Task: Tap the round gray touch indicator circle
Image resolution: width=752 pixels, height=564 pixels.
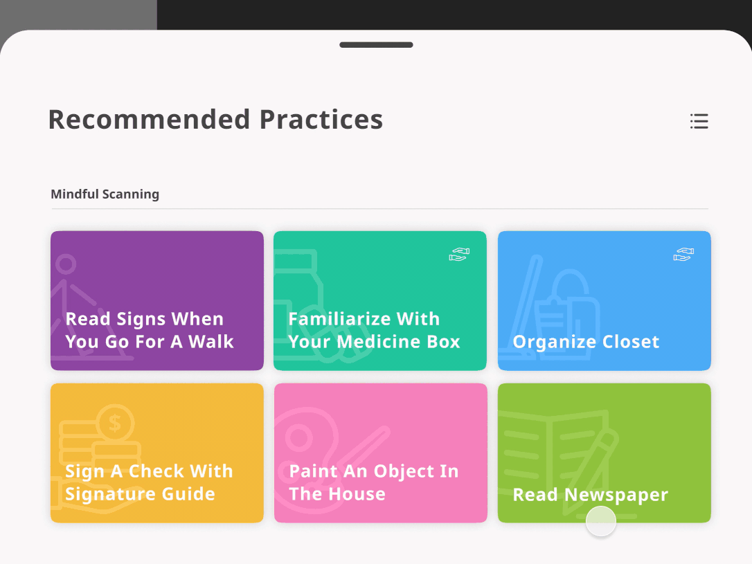Action: click(601, 521)
